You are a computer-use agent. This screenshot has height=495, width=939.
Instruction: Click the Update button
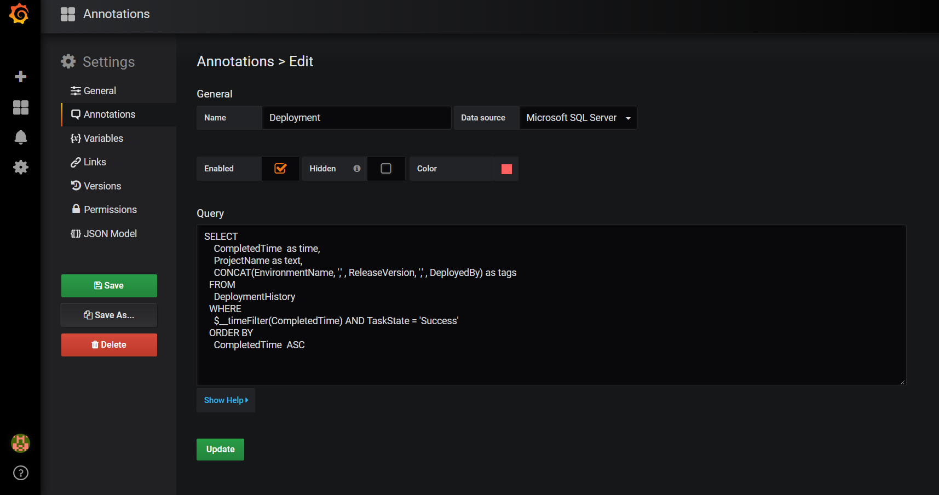pyautogui.click(x=220, y=449)
